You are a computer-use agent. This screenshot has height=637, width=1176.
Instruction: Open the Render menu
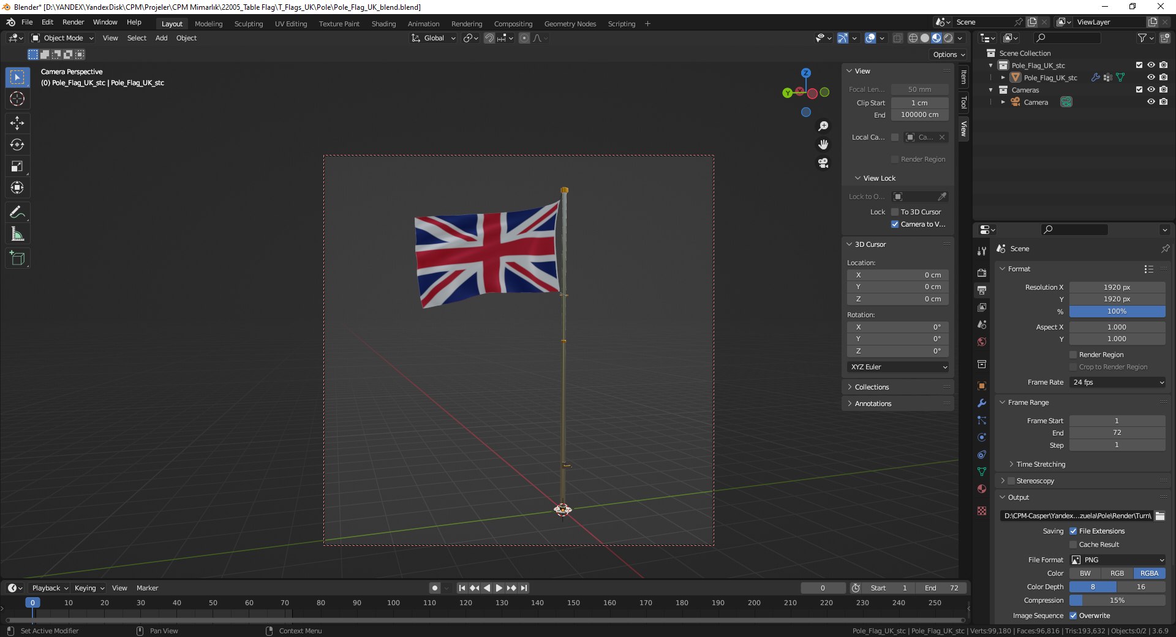pyautogui.click(x=73, y=22)
